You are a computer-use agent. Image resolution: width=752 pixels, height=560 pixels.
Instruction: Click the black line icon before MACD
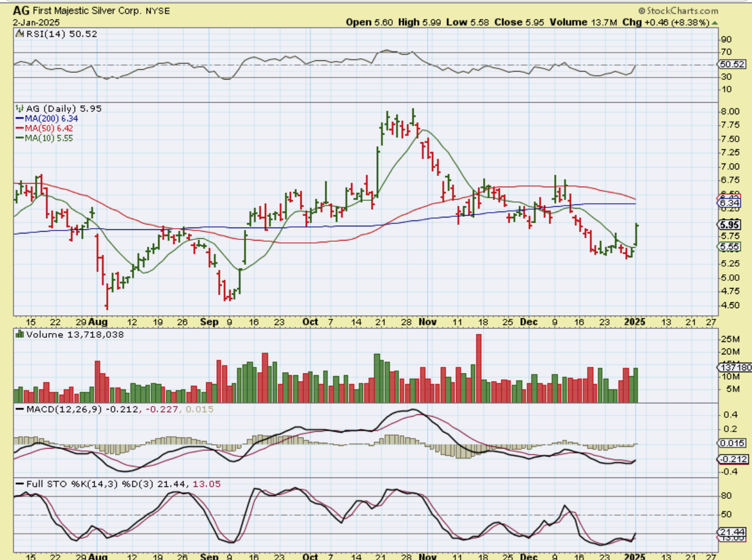click(20, 409)
